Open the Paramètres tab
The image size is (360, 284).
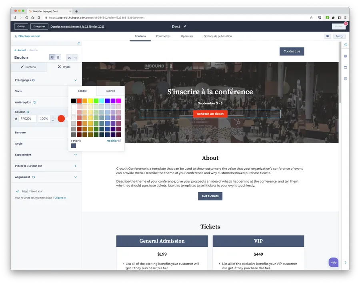click(163, 36)
